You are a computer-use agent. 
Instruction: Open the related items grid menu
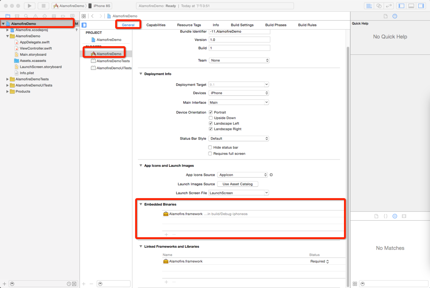pos(84,16)
